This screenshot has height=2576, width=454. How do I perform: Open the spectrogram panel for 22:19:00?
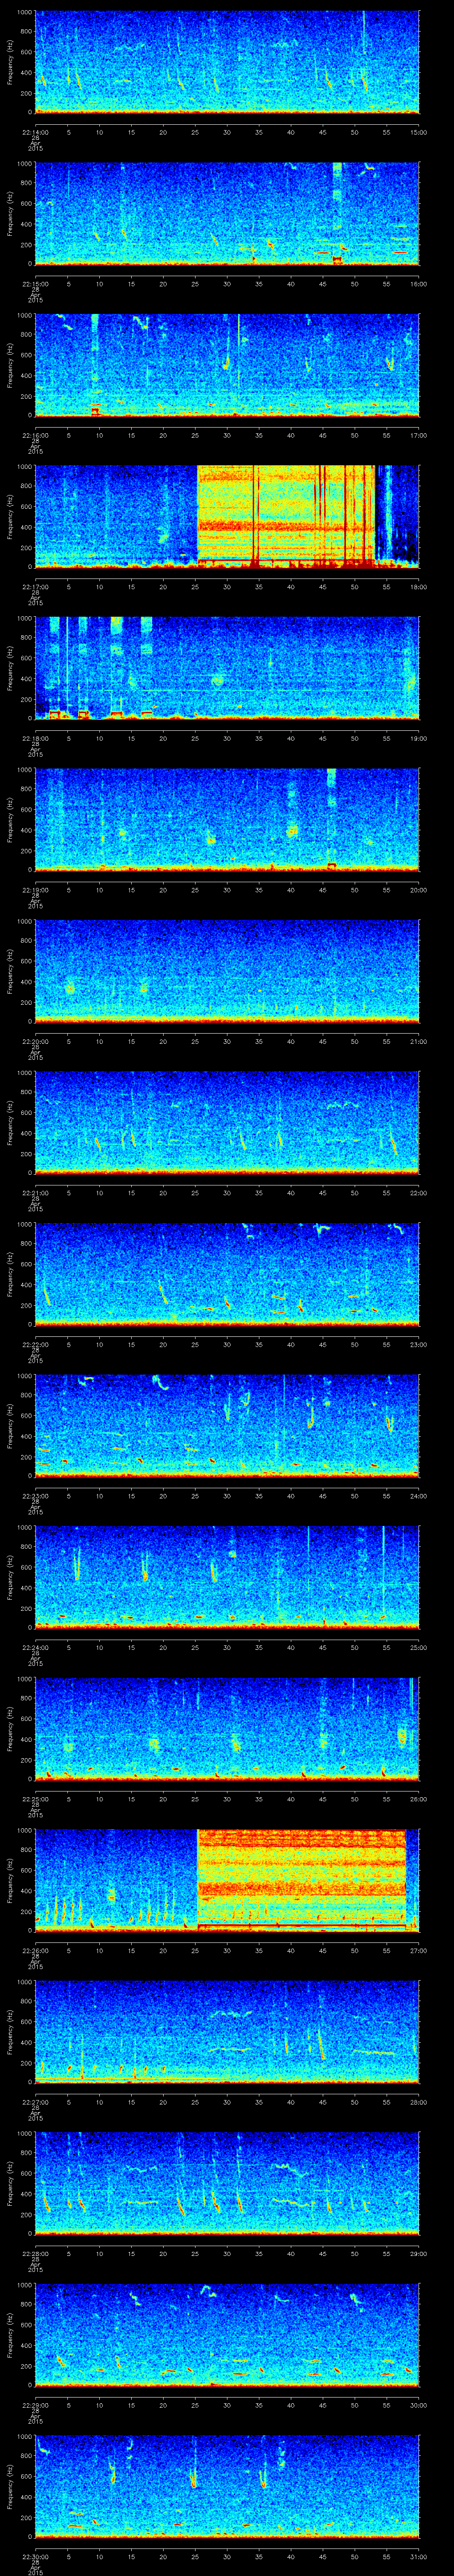click(x=227, y=820)
